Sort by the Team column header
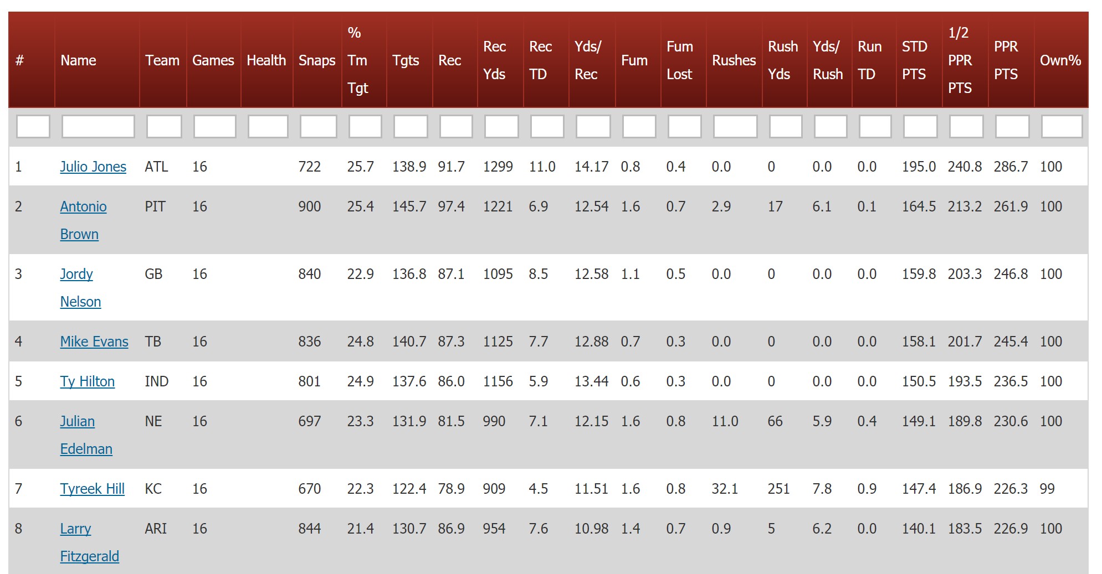 coord(162,60)
